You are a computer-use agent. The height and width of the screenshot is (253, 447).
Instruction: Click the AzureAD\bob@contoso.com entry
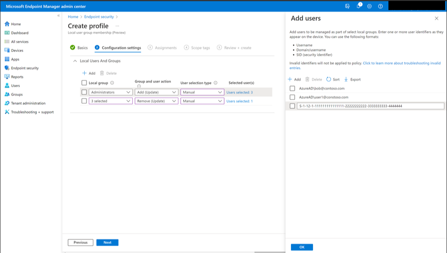click(x=322, y=89)
